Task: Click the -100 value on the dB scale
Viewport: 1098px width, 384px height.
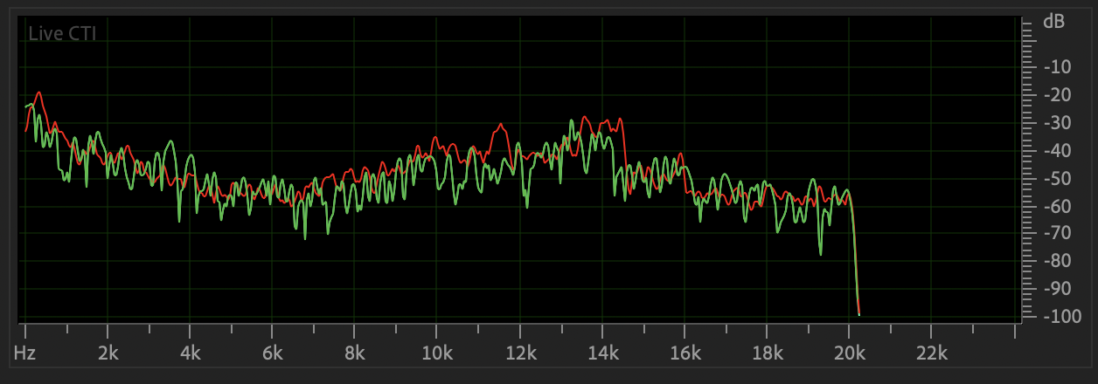Action: (x=1055, y=316)
